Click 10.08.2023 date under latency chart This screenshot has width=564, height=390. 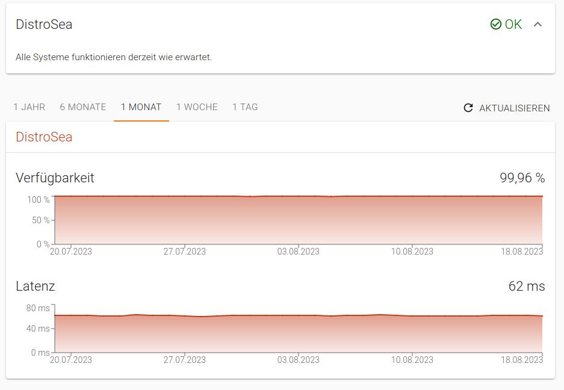[412, 360]
